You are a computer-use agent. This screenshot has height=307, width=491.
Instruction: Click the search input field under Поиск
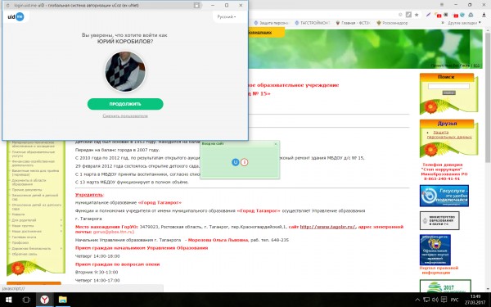pyautogui.click(x=448, y=86)
